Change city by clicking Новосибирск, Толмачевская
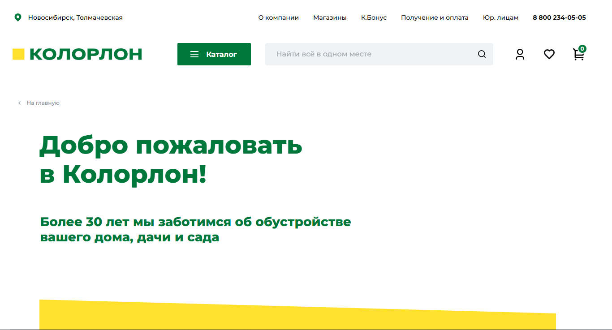This screenshot has height=330, width=612. 76,17
